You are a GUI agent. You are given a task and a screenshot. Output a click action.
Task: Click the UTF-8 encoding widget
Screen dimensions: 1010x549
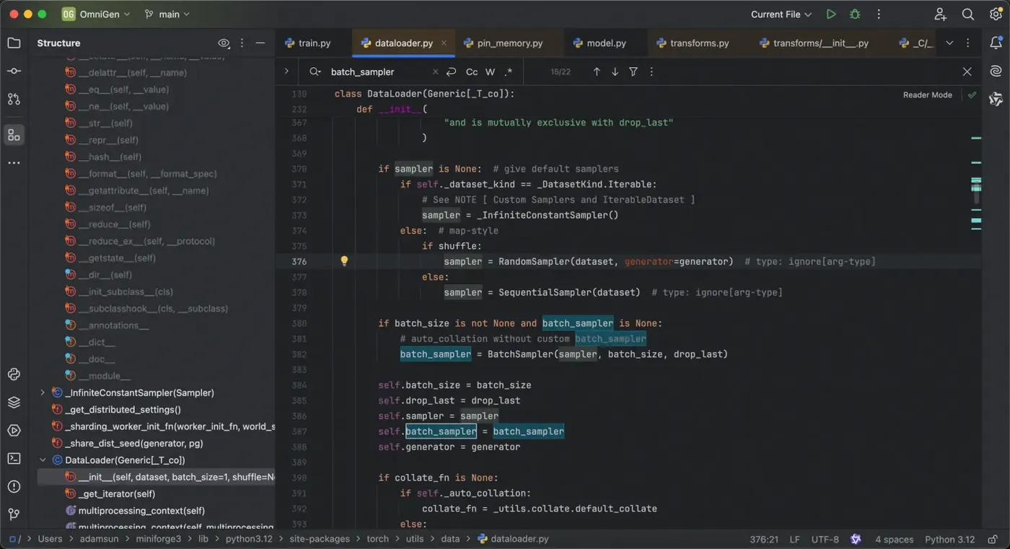(825, 539)
